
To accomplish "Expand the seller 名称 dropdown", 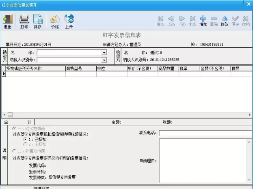I will [104, 53].
